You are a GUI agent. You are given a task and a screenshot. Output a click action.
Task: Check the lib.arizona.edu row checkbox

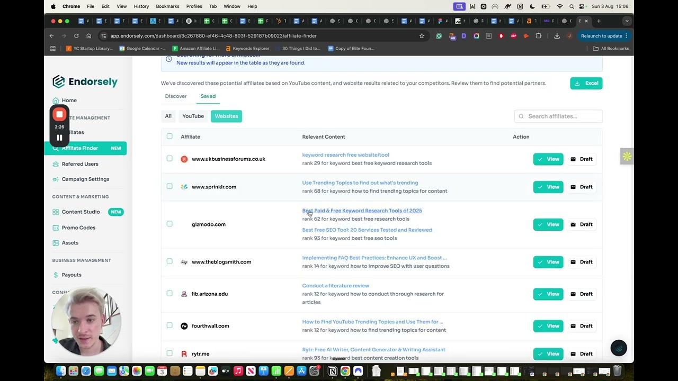(169, 293)
